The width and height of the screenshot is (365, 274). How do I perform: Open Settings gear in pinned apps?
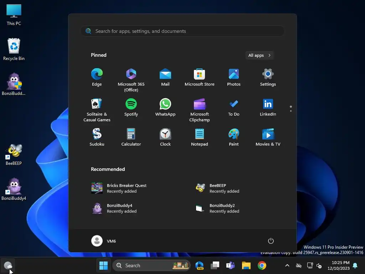pos(268,77)
